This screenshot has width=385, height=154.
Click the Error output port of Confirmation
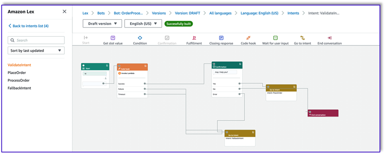pos(239,94)
